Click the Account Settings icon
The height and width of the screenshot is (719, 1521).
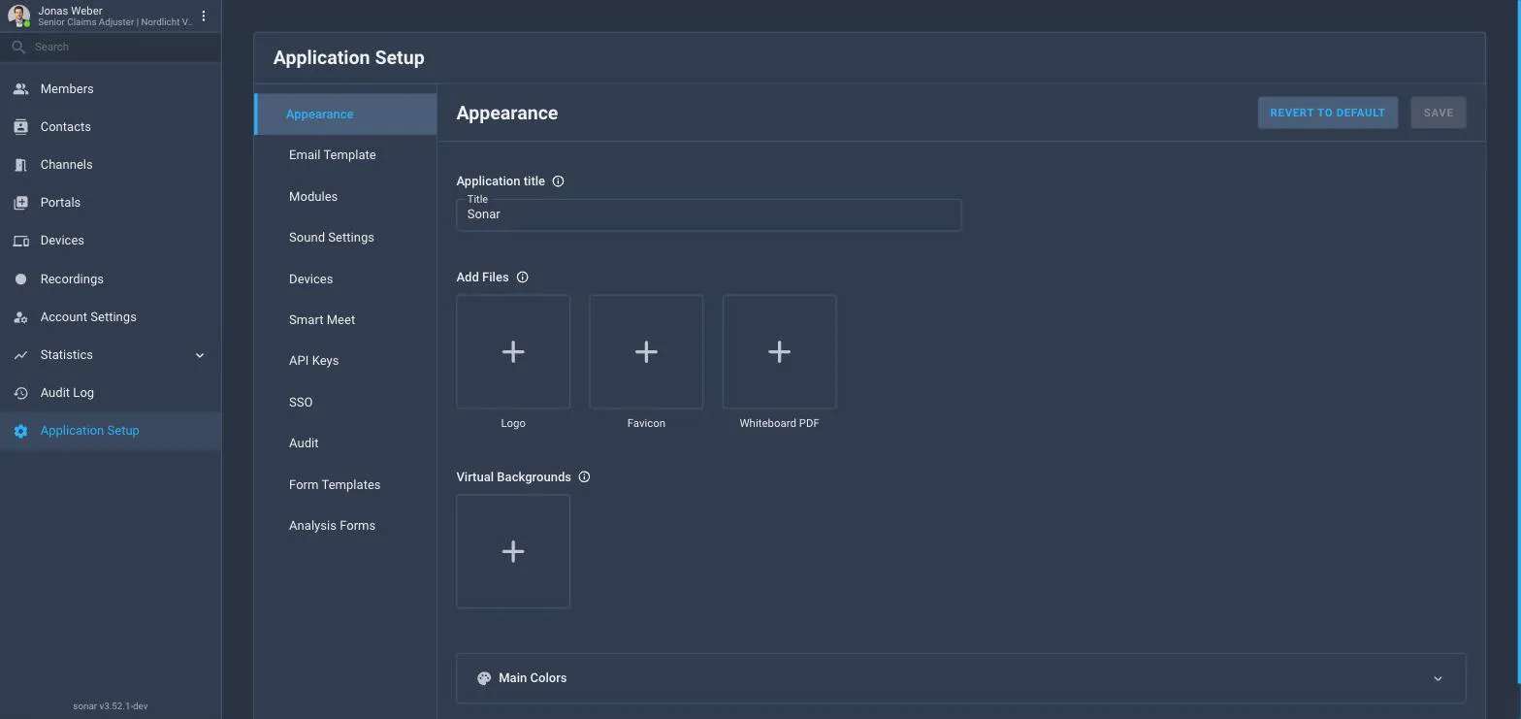pos(20,317)
